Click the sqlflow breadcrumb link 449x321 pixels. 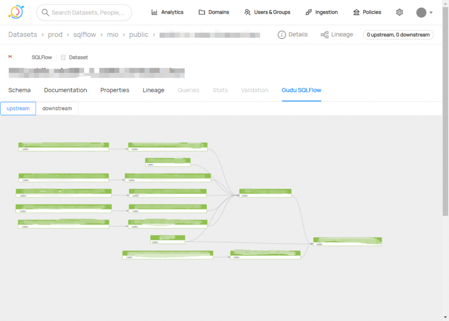[84, 35]
